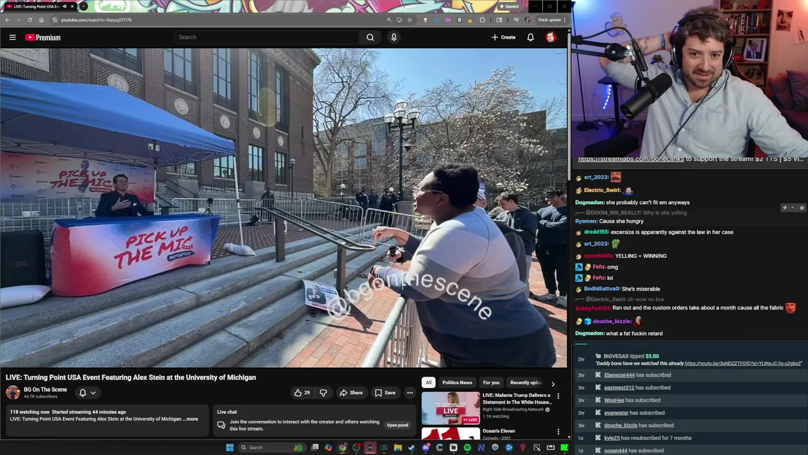This screenshot has height=455, width=808.
Task: Open more actions three-dot menu
Action: click(x=410, y=392)
